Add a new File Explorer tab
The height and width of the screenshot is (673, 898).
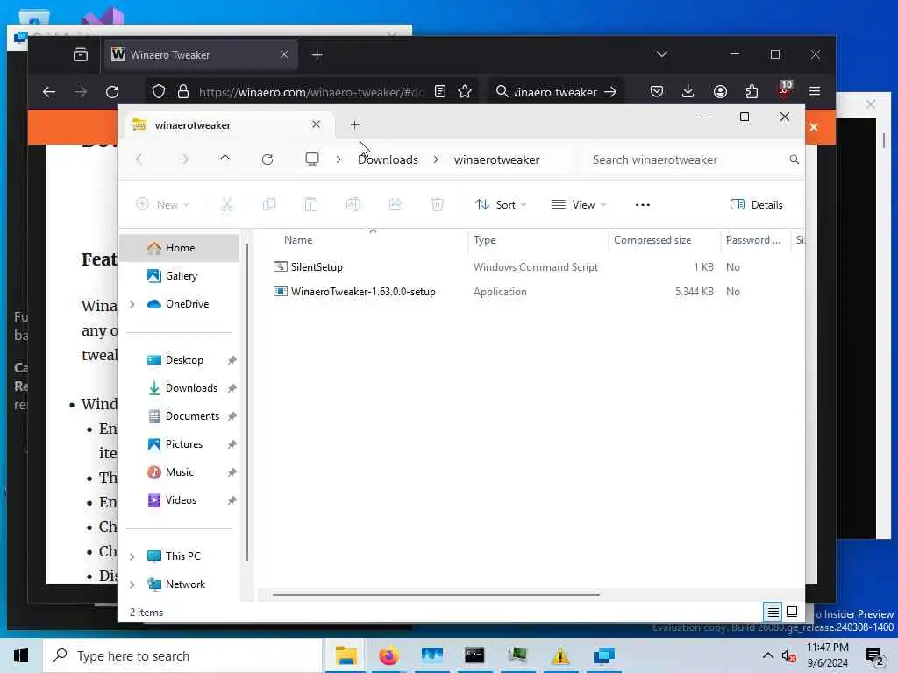pos(354,124)
